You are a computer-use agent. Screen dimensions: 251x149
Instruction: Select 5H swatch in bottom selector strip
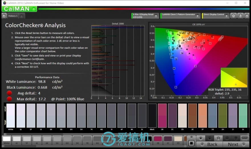tap(77, 140)
